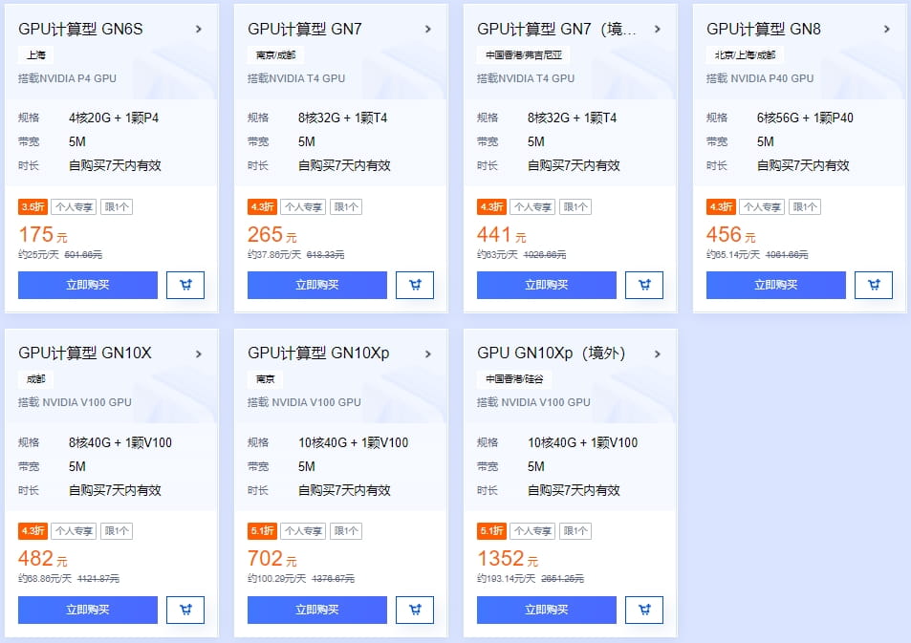Add GN10X via its cart icon

click(184, 610)
